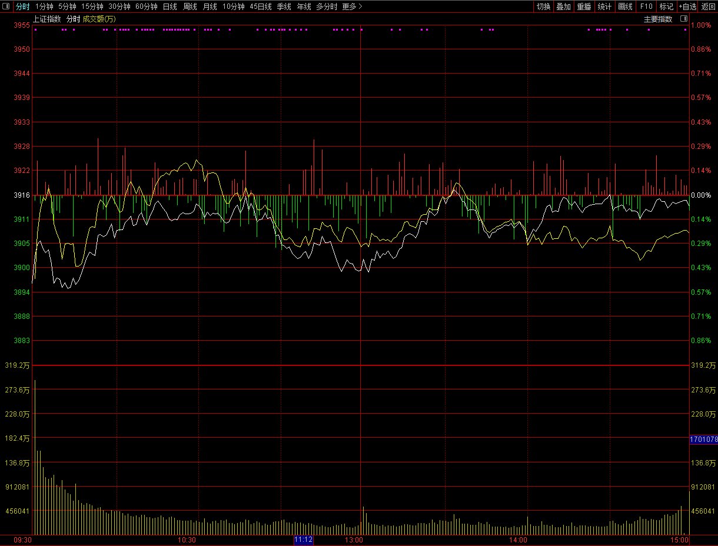Open F10 company information

click(646, 6)
